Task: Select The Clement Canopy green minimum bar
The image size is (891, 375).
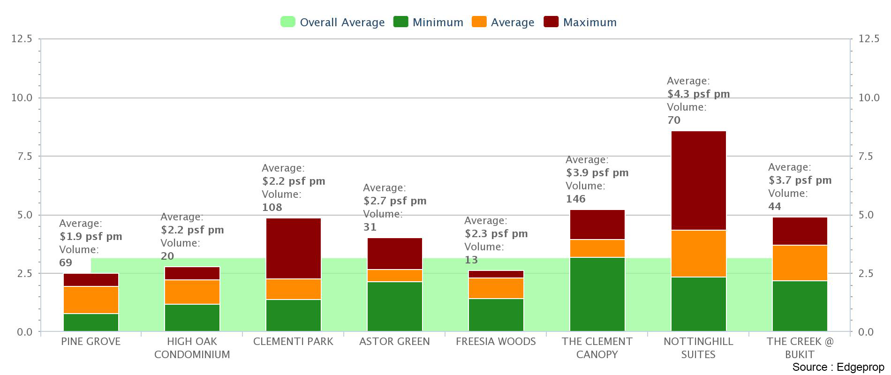Action: (x=597, y=294)
